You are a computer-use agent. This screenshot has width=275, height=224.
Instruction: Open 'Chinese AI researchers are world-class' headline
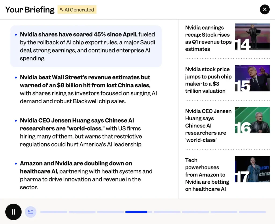(208, 126)
